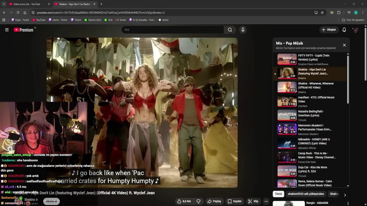
Task: Open nesrin - Twitch bookmark
Action: 58,20
